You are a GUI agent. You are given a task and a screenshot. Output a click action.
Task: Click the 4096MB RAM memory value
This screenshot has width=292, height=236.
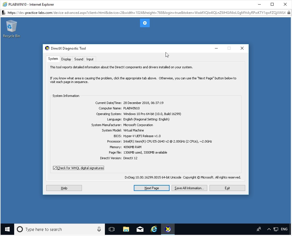pos(132,147)
